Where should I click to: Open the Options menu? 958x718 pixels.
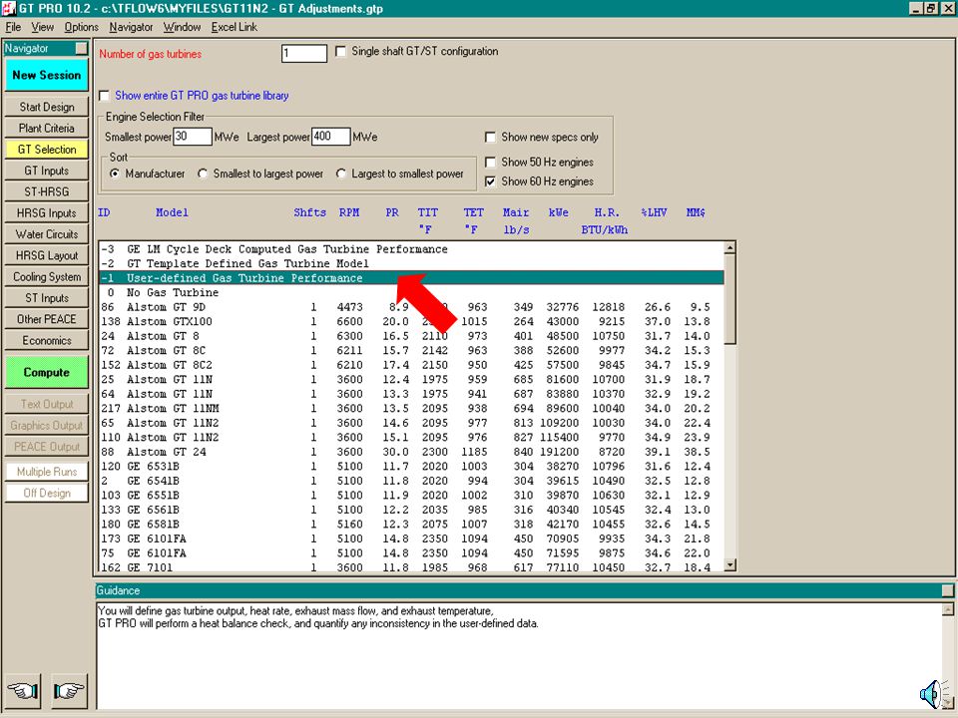click(x=81, y=27)
